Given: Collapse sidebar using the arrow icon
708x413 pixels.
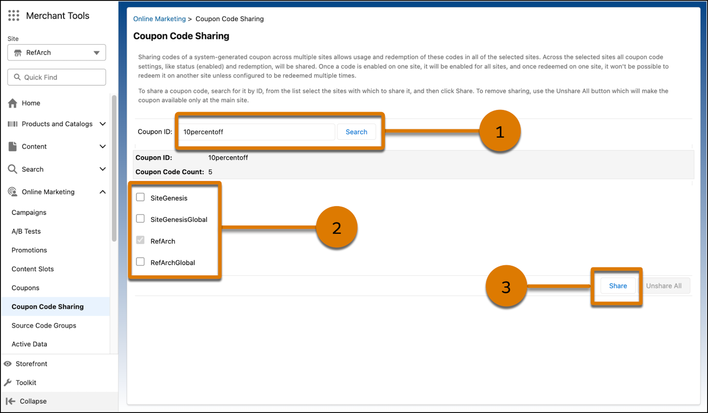Looking at the screenshot, I should pos(10,401).
